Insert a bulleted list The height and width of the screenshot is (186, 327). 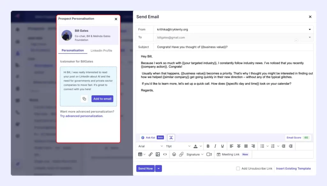pyautogui.click(x=262, y=146)
